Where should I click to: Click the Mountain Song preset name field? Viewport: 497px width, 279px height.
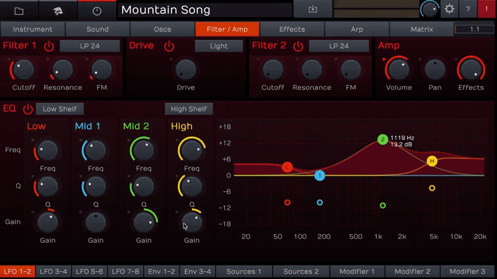(205, 10)
